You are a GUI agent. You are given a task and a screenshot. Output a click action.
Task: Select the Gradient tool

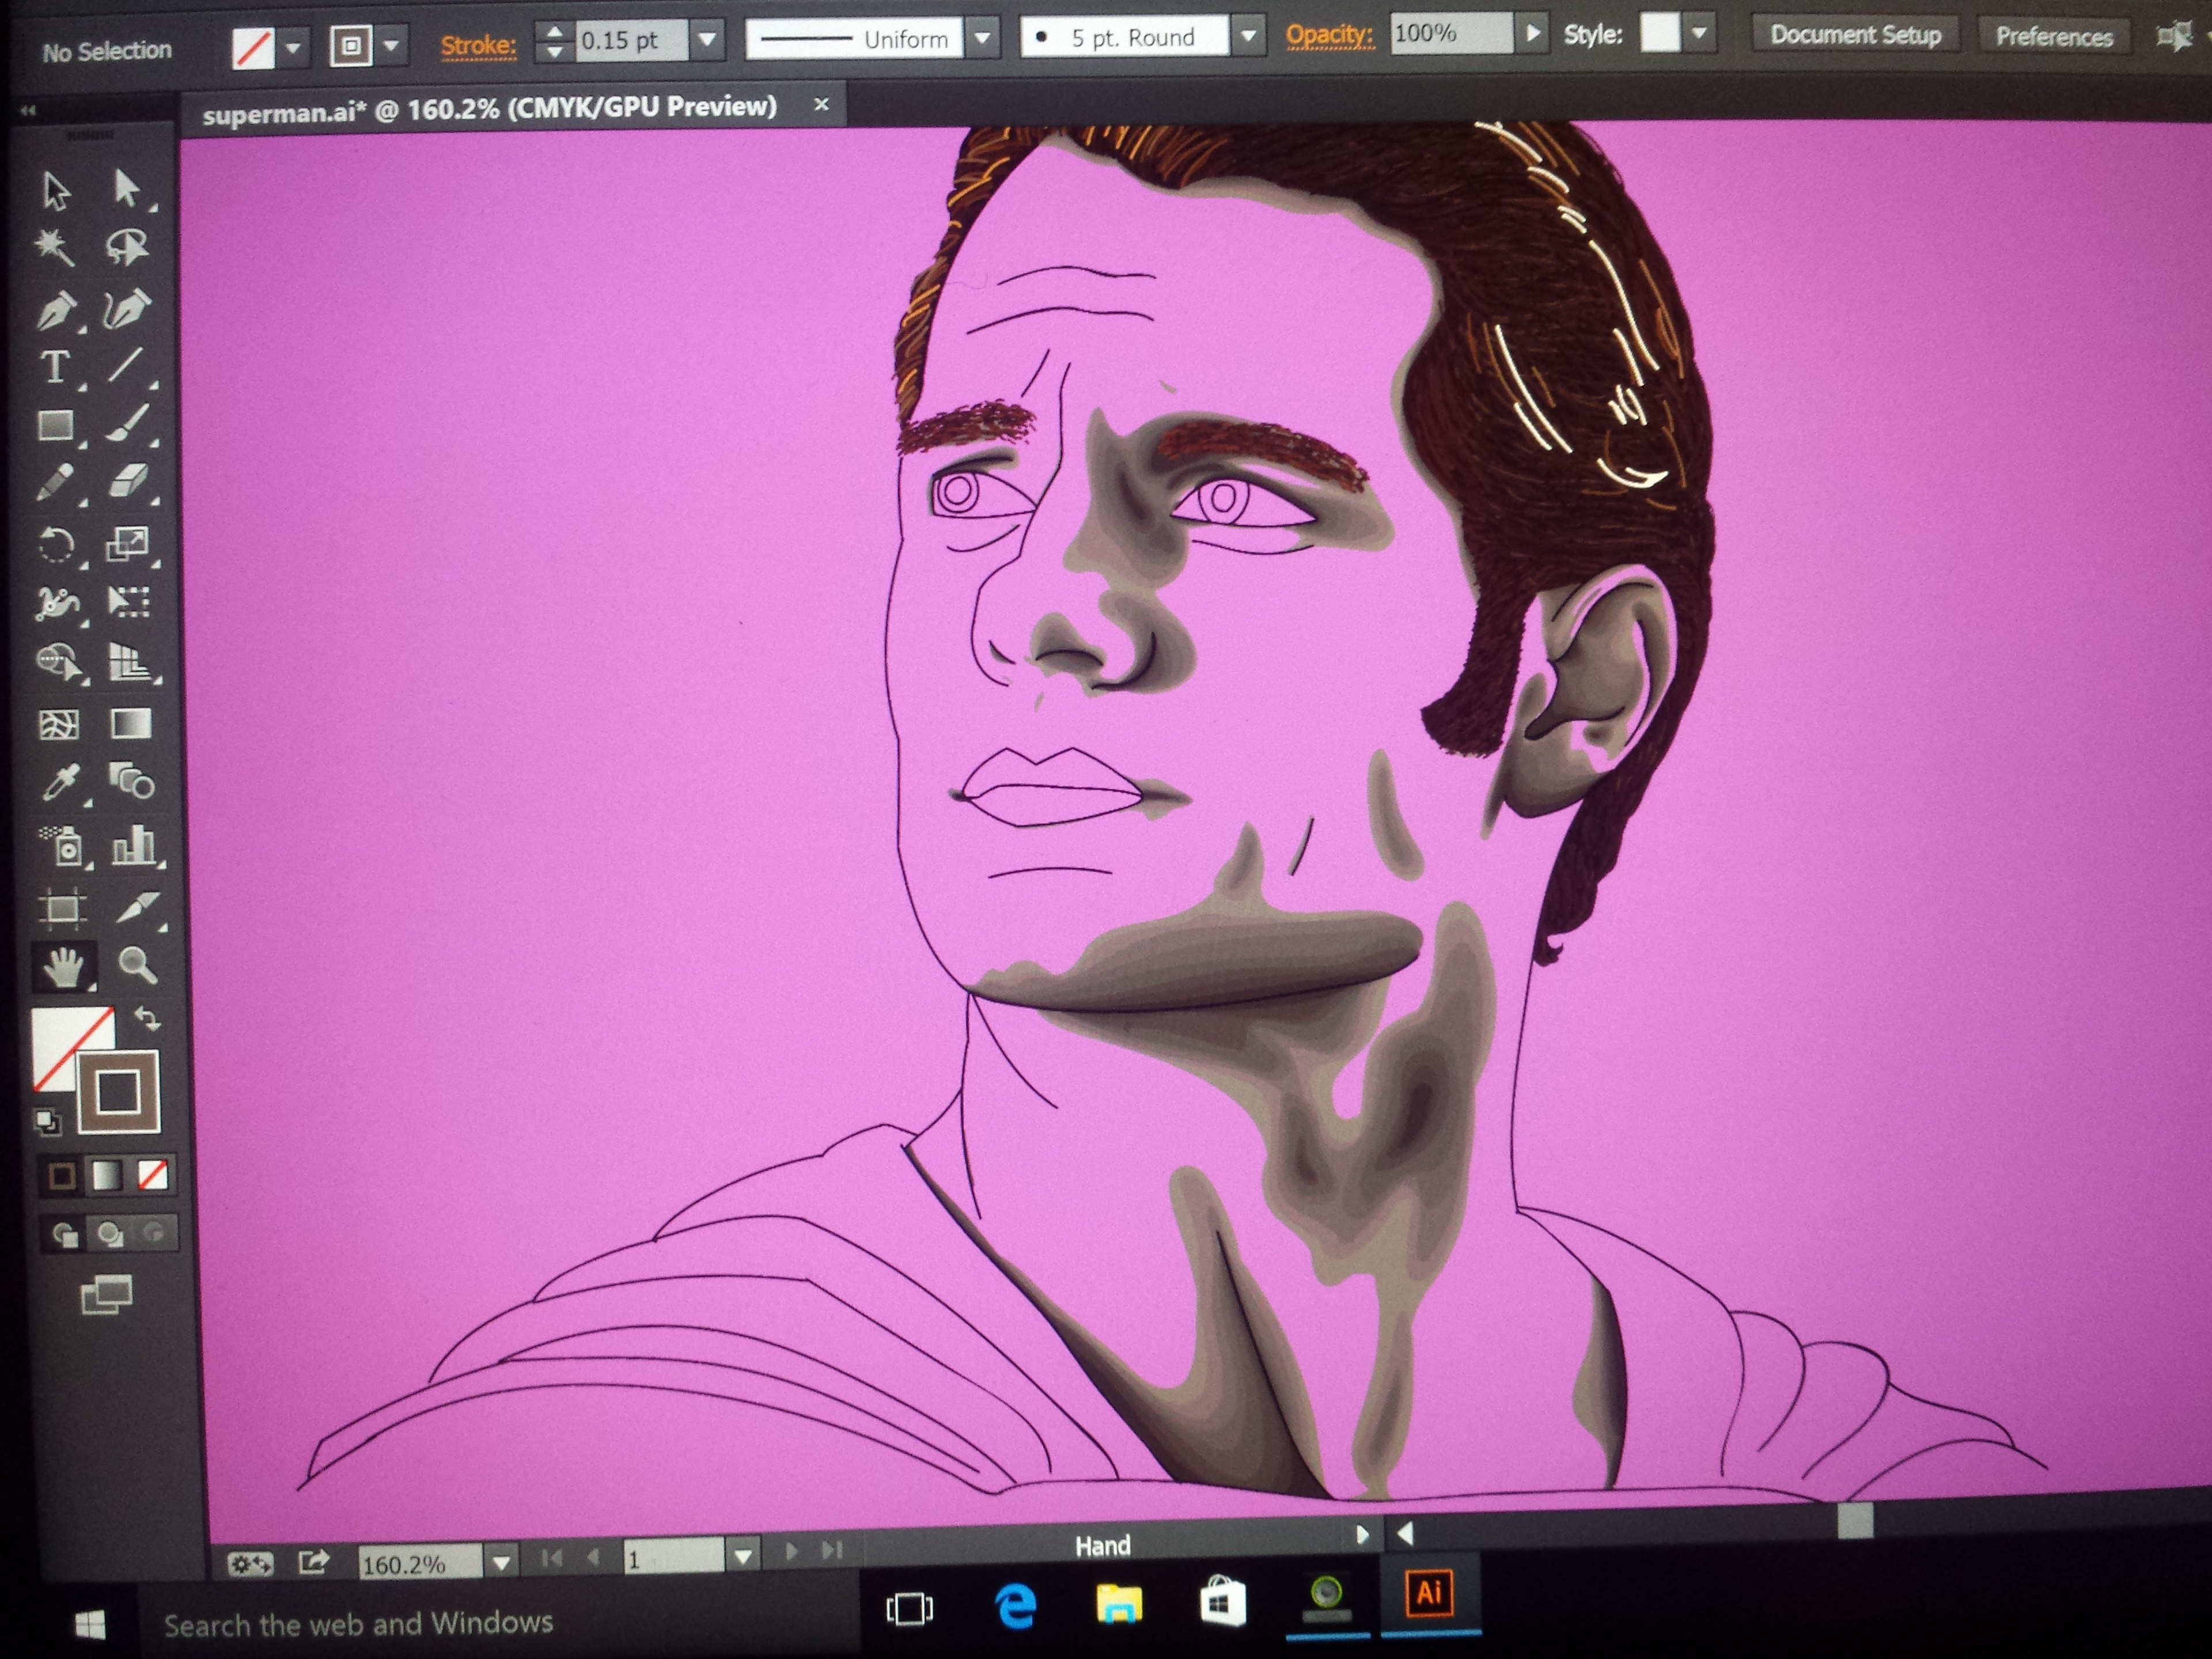(131, 723)
